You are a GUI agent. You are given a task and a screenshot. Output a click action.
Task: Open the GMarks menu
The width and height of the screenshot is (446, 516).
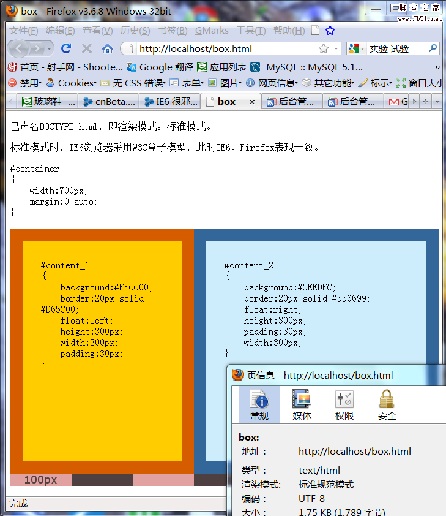coord(212,31)
